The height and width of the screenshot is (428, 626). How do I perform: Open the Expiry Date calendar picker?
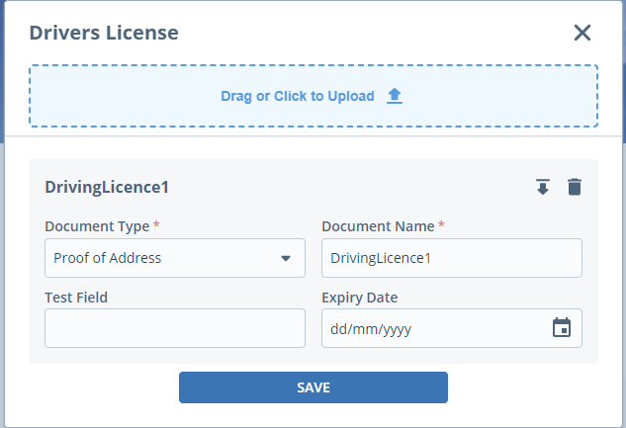[561, 328]
